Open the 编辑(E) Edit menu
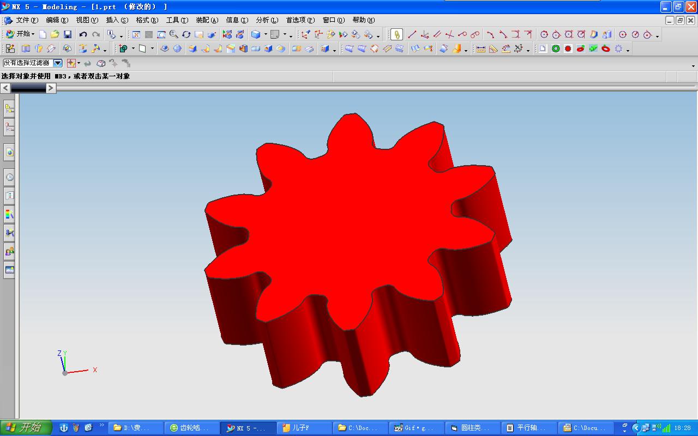 click(57, 20)
